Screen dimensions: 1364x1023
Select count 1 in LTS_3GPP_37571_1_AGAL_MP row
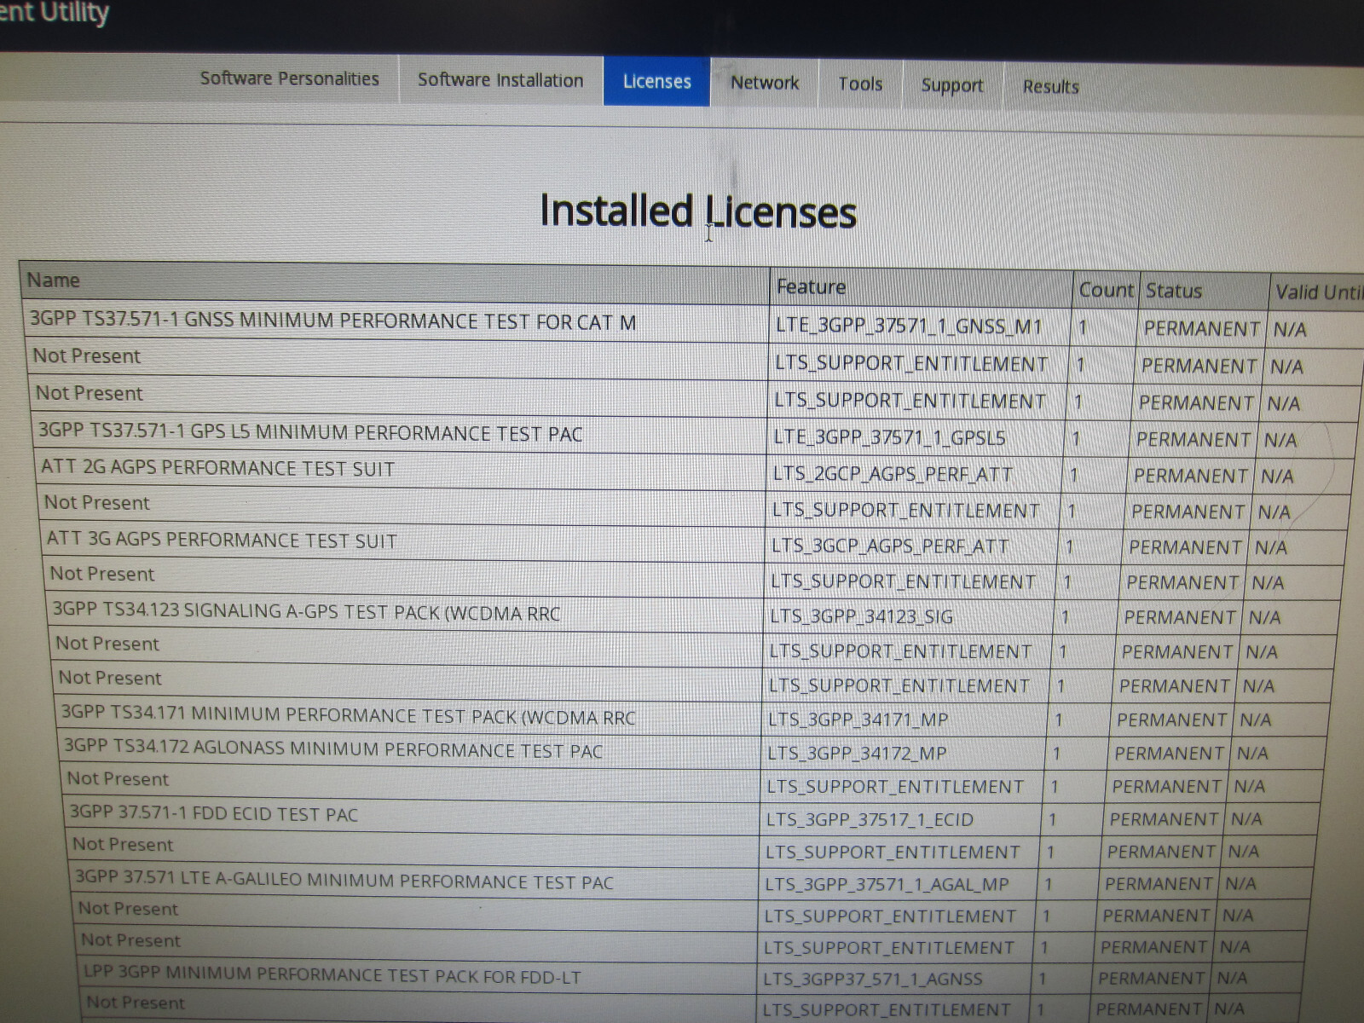pyautogui.click(x=1048, y=884)
